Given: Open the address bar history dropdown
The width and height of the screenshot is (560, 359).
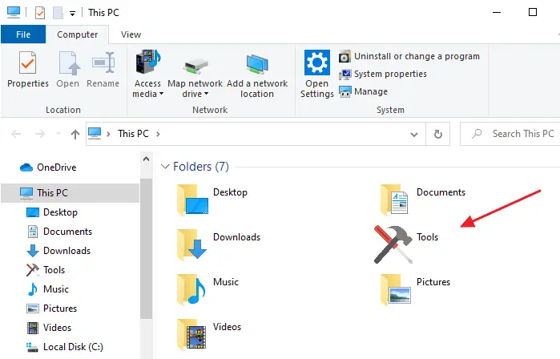Looking at the screenshot, I should 414,135.
